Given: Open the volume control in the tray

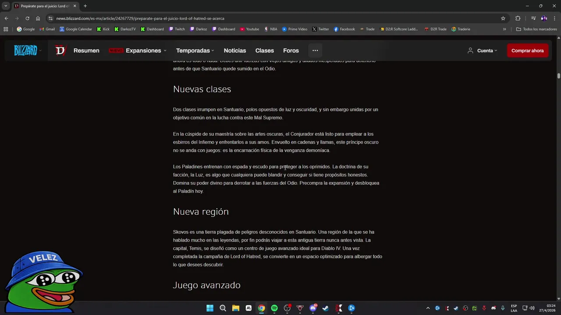Looking at the screenshot, I should 532,308.
